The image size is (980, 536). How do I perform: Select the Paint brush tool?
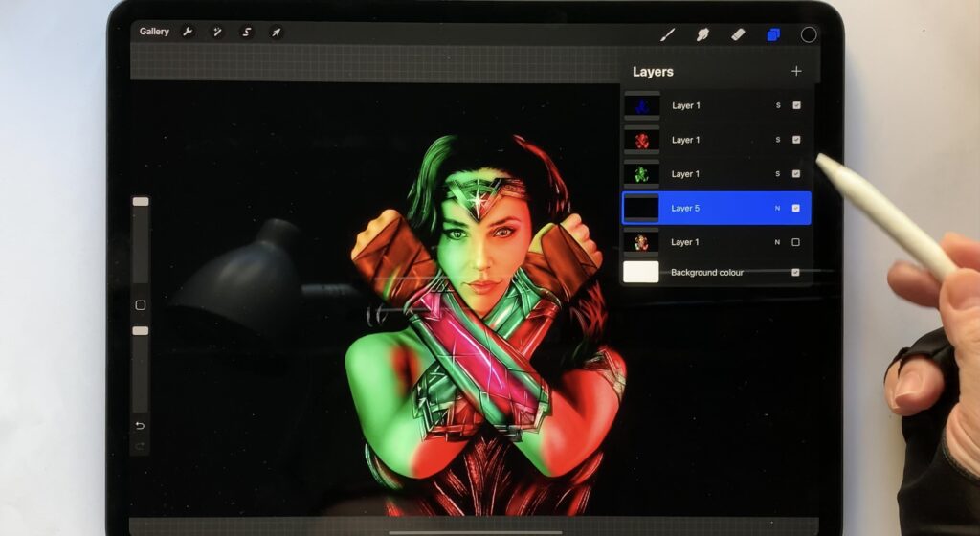[668, 34]
